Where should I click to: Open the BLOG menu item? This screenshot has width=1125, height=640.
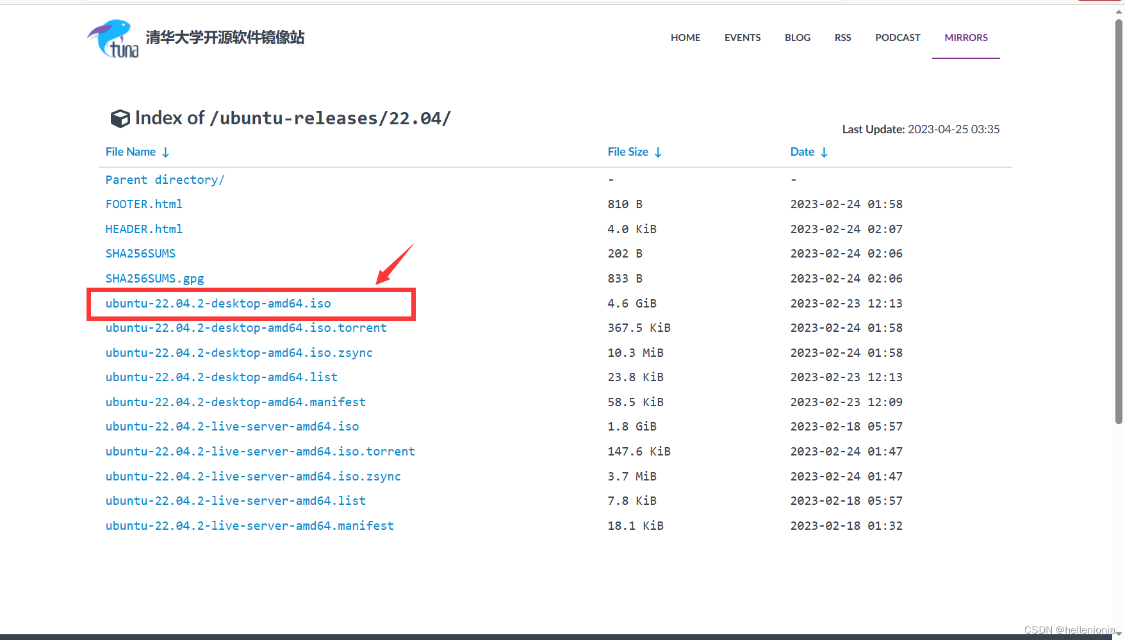click(x=798, y=38)
